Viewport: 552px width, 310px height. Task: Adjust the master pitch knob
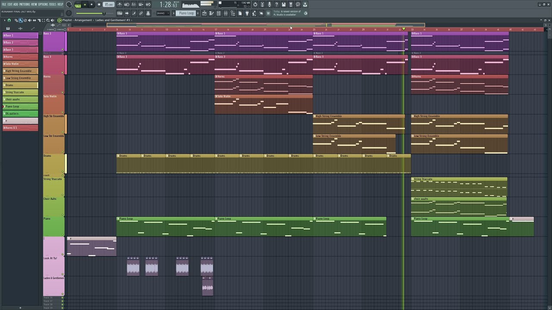[69, 13]
